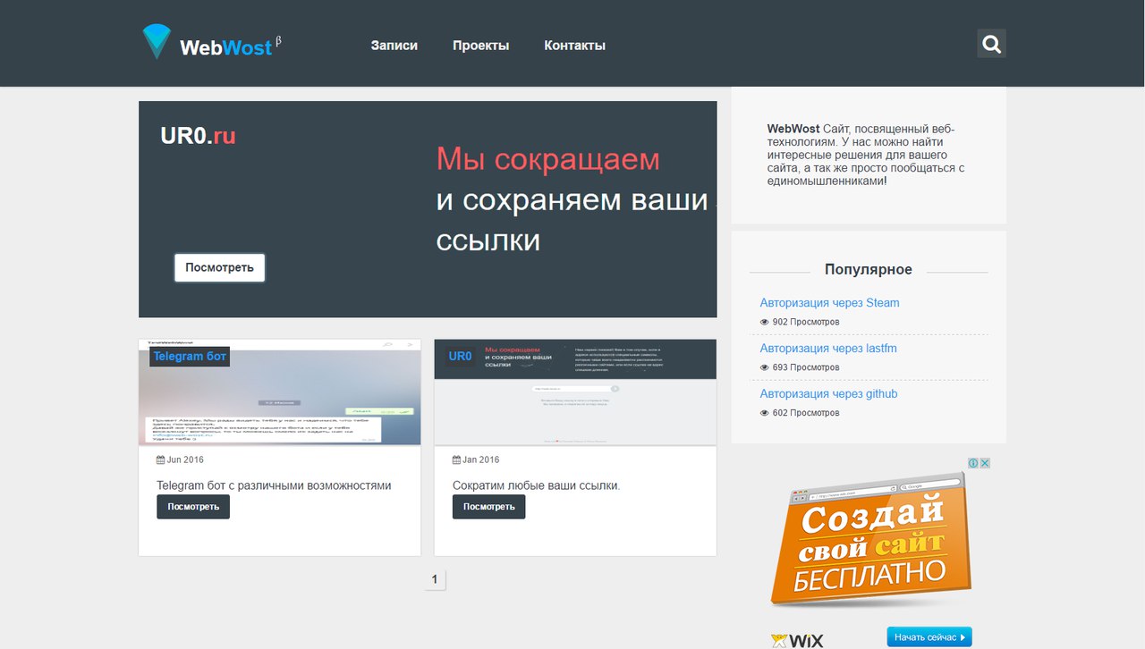Image resolution: width=1145 pixels, height=649 pixels.
Task: Click the calendar icon beside Jun 2016
Action: pyautogui.click(x=161, y=460)
